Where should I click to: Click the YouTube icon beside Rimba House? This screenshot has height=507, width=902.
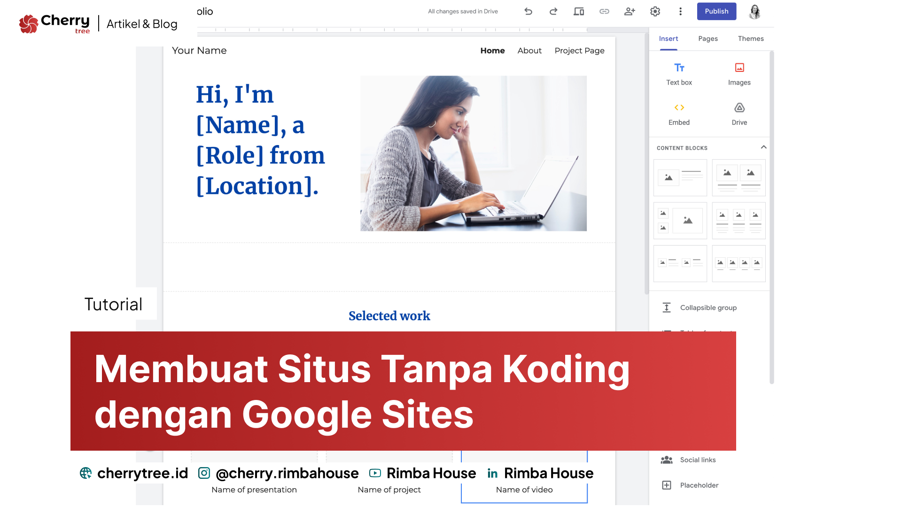pos(375,473)
